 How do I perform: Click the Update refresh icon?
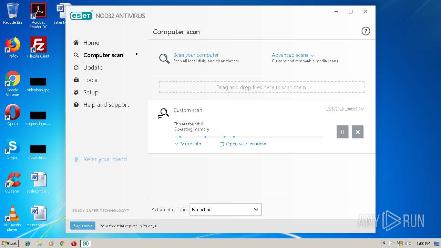(x=76, y=68)
